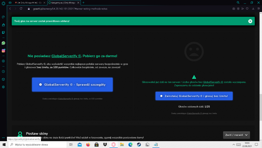Viewport: 262px width, 148px height.
Task: Dismiss the green vote confirmation banner
Action: pos(250,21)
